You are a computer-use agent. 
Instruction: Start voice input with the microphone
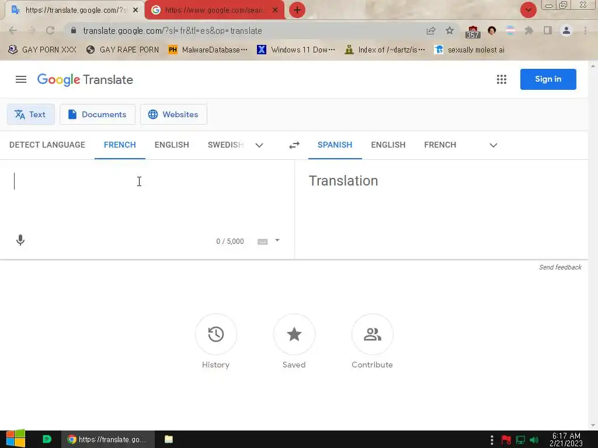(x=20, y=240)
